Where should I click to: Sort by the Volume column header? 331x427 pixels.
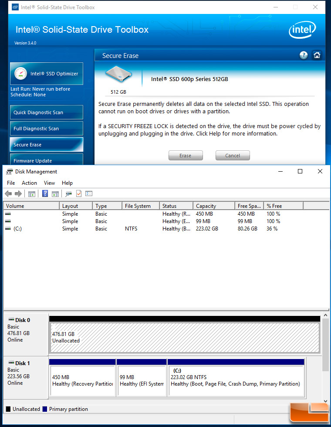click(31, 206)
